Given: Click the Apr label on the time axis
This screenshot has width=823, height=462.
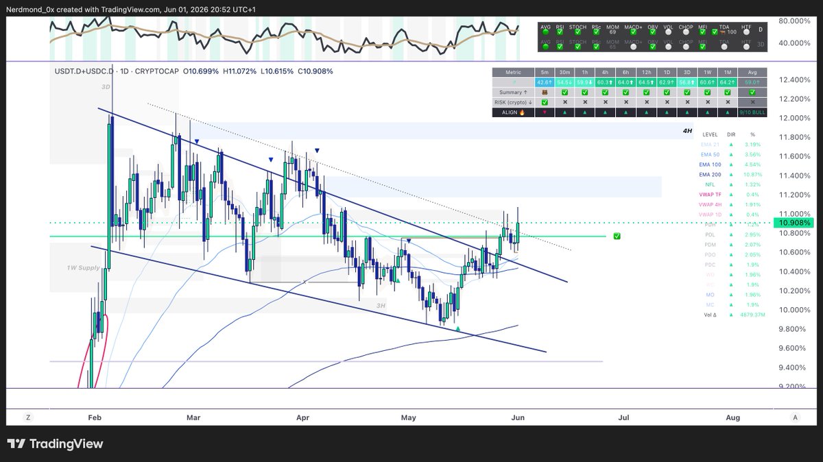Looking at the screenshot, I should pyautogui.click(x=303, y=417).
